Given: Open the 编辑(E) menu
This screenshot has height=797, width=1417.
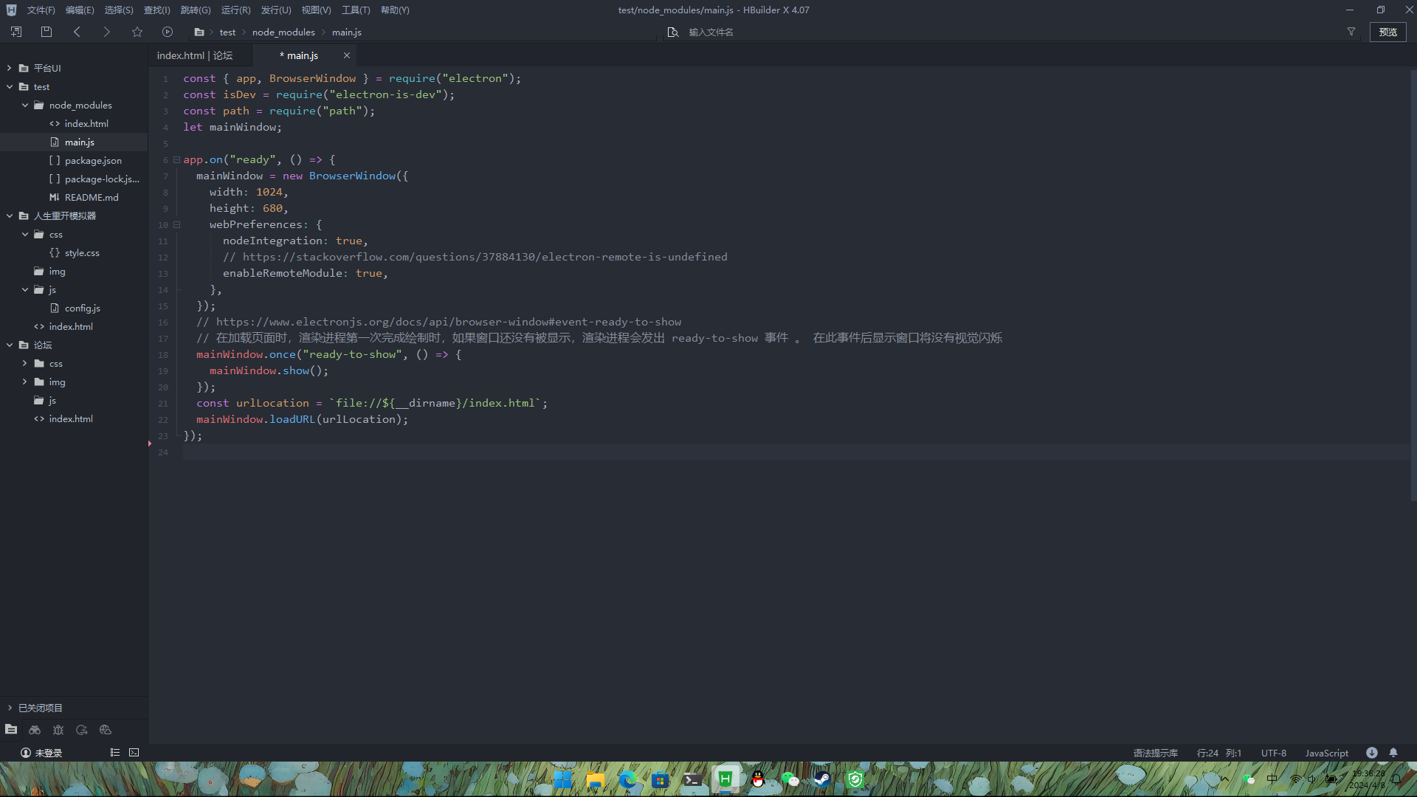Looking at the screenshot, I should tap(80, 10).
